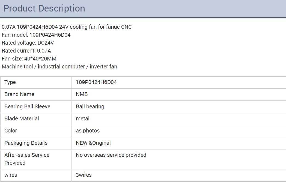
Task: Click the Ball bearing value cell
Action: (90, 106)
